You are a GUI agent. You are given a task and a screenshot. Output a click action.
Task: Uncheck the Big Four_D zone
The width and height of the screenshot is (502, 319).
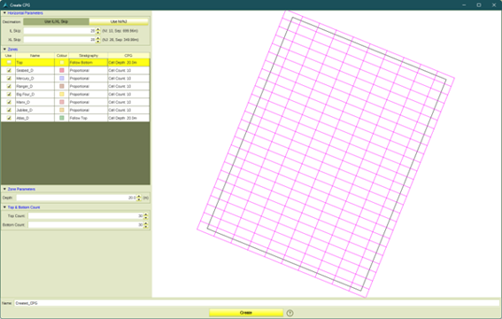click(9, 94)
